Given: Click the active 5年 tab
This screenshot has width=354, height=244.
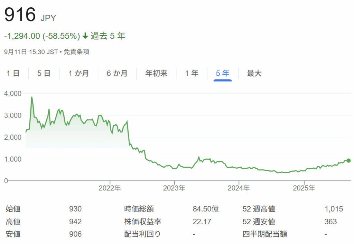Looking at the screenshot, I should tap(222, 73).
